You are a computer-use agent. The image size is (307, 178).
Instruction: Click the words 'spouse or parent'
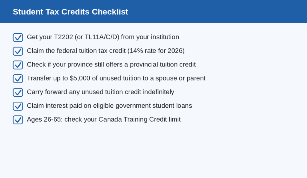[180, 78]
